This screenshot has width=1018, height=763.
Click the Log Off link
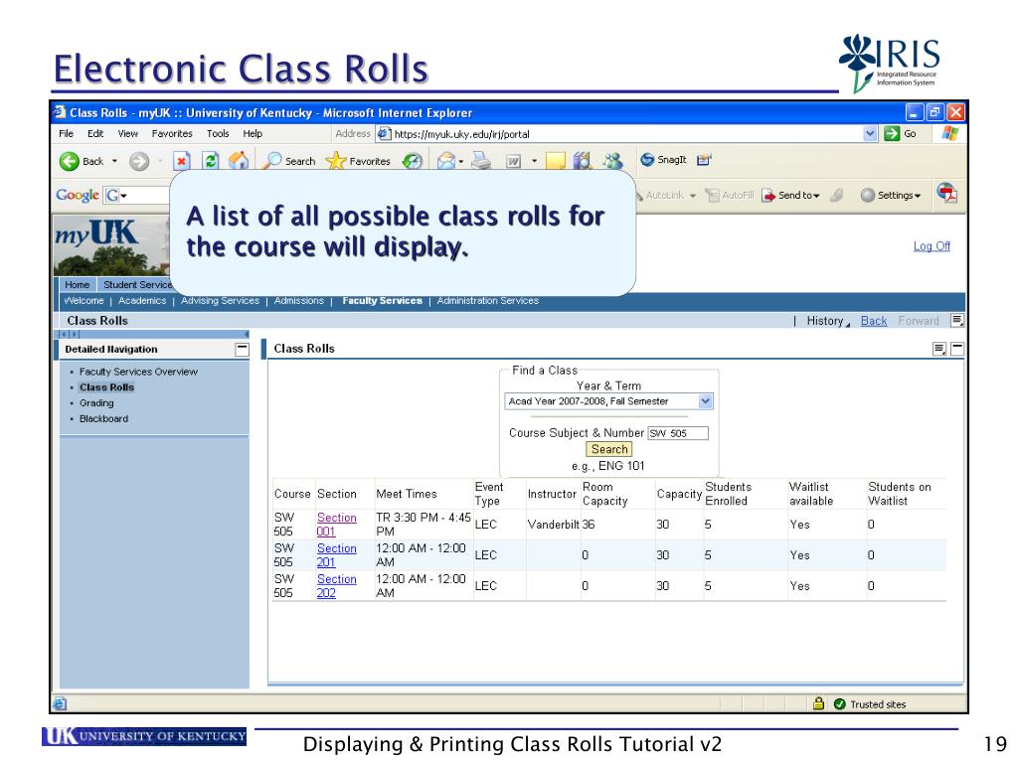932,246
